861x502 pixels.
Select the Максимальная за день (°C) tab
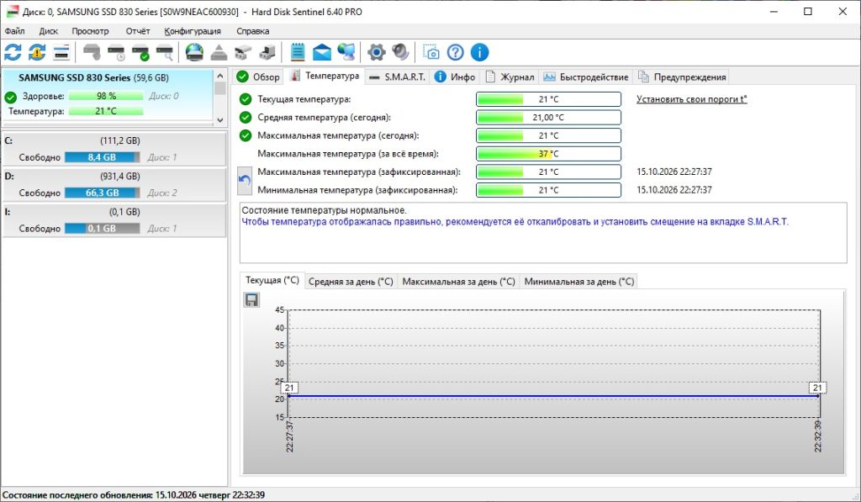coord(458,282)
